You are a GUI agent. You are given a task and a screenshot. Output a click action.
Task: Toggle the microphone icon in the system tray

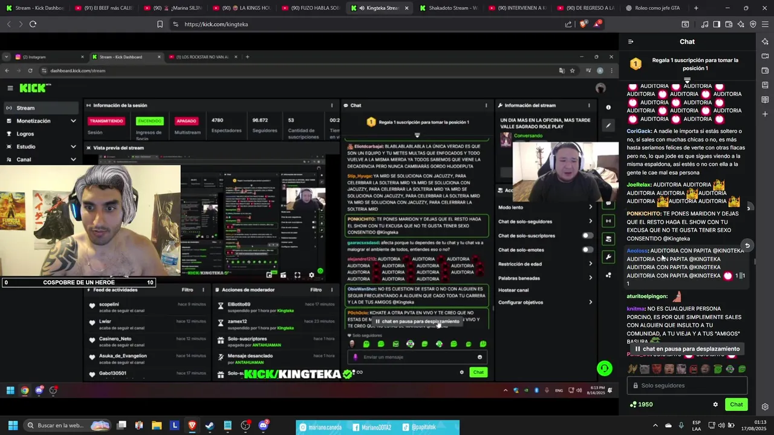click(681, 425)
